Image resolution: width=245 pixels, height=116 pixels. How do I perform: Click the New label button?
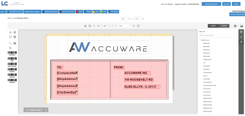103,12
